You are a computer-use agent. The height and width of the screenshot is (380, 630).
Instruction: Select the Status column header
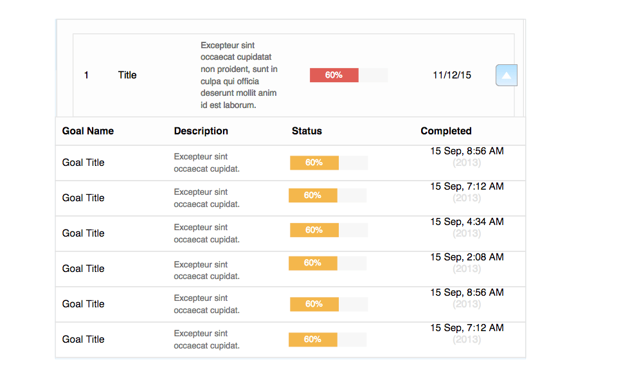pos(307,131)
